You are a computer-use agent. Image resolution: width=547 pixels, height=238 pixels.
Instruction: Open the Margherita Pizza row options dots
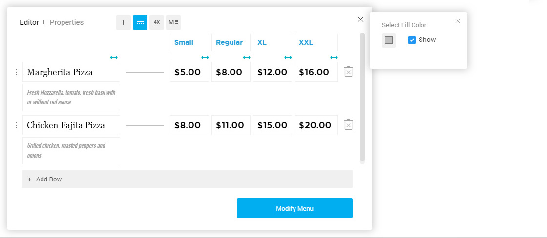16,72
